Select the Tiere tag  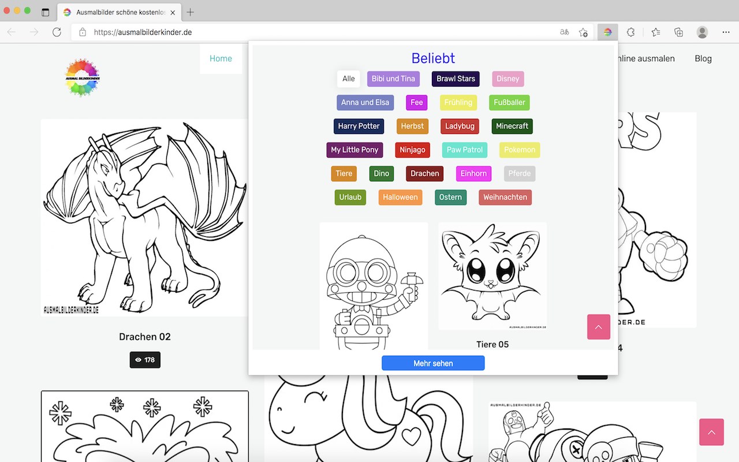click(344, 173)
